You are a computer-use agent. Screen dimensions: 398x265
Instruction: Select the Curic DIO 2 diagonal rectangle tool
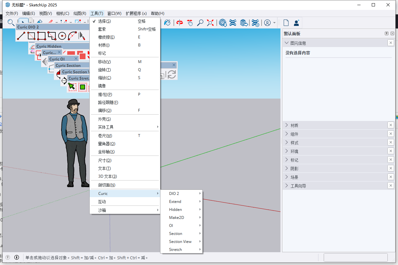coord(31,36)
